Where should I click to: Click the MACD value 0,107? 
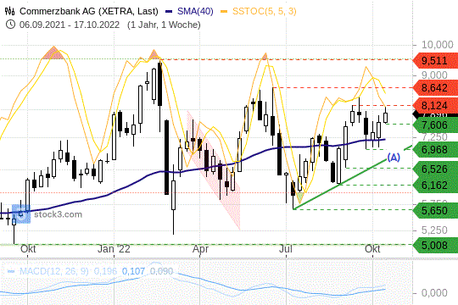tap(133, 271)
